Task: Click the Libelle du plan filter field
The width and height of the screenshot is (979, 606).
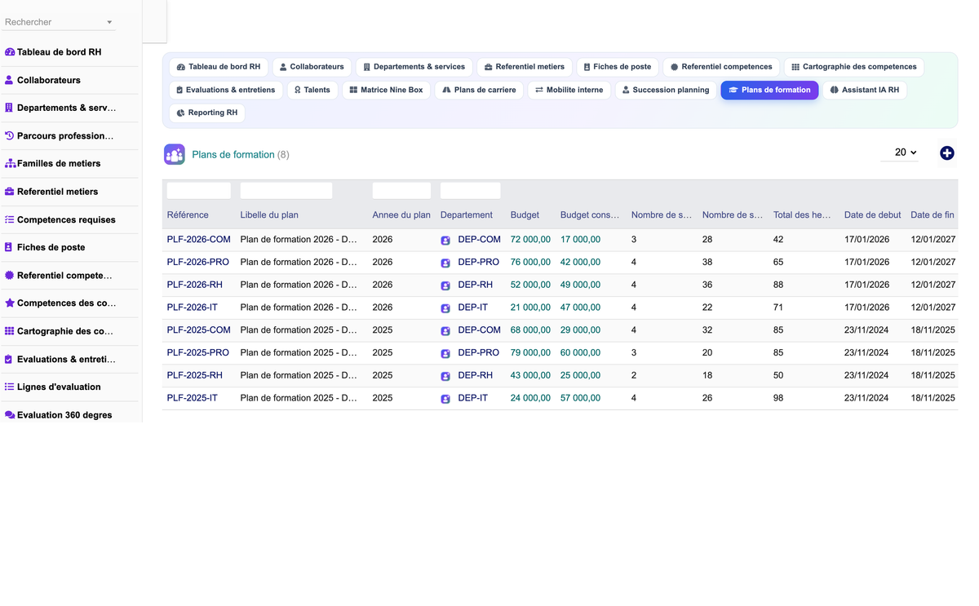Action: (286, 191)
